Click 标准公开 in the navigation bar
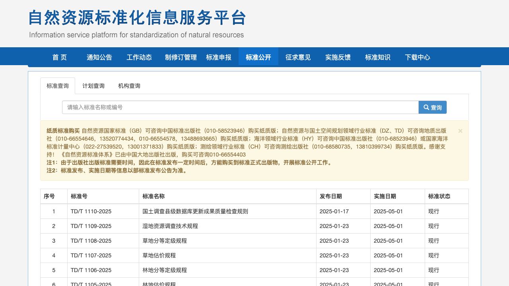The image size is (509, 286). [x=258, y=57]
